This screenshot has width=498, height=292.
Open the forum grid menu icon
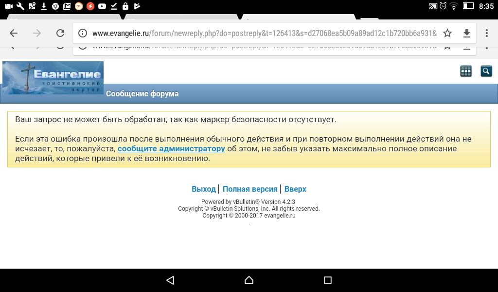tap(466, 72)
